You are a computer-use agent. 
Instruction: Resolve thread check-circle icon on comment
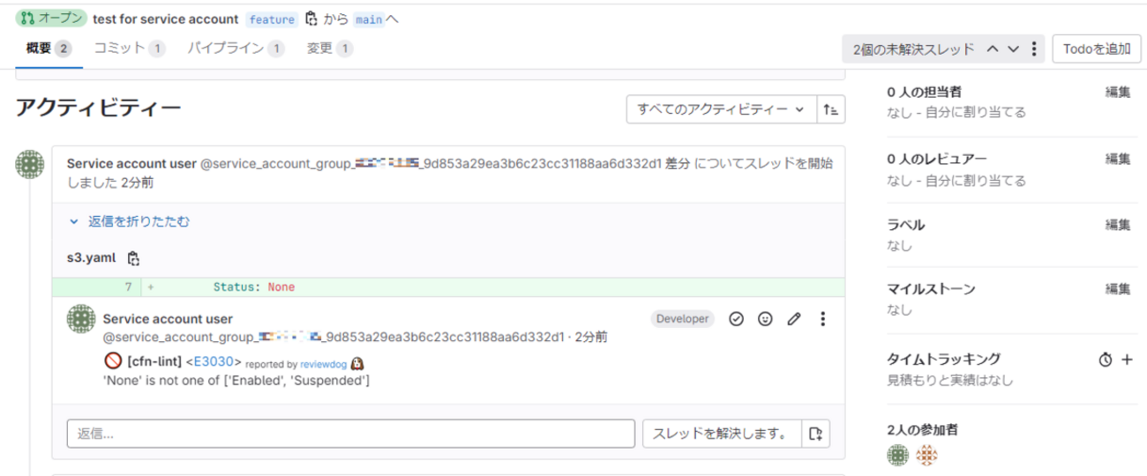[x=736, y=319]
